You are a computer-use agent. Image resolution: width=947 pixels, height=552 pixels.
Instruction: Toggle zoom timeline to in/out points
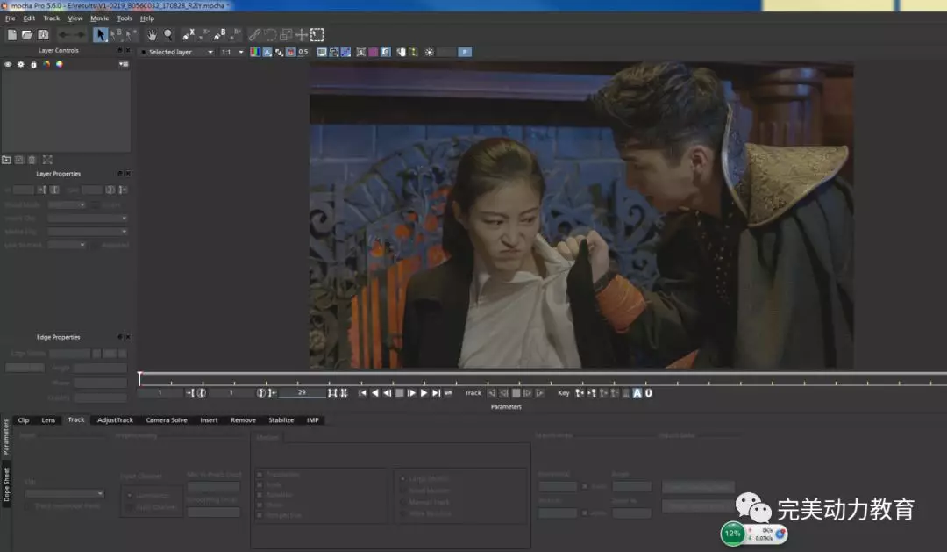click(332, 393)
